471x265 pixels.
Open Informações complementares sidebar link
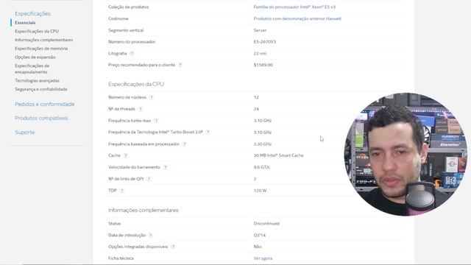coord(44,40)
